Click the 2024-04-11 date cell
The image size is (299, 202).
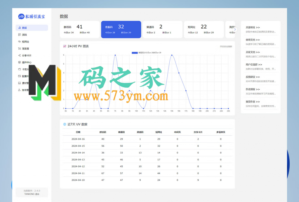click(78, 173)
